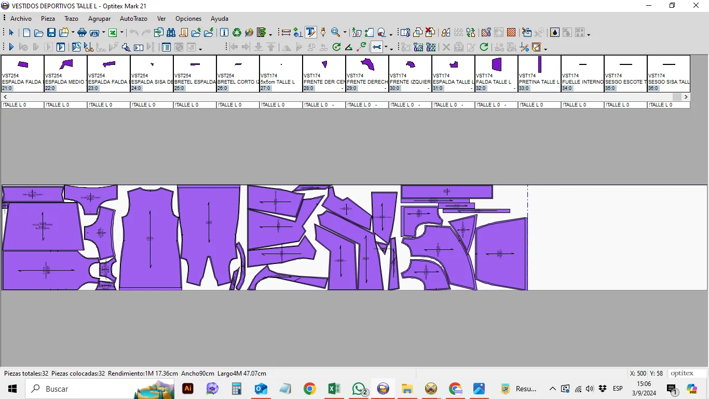
Task: Select the PRETINA TALLE L piece thumbnail
Action: 539,74
